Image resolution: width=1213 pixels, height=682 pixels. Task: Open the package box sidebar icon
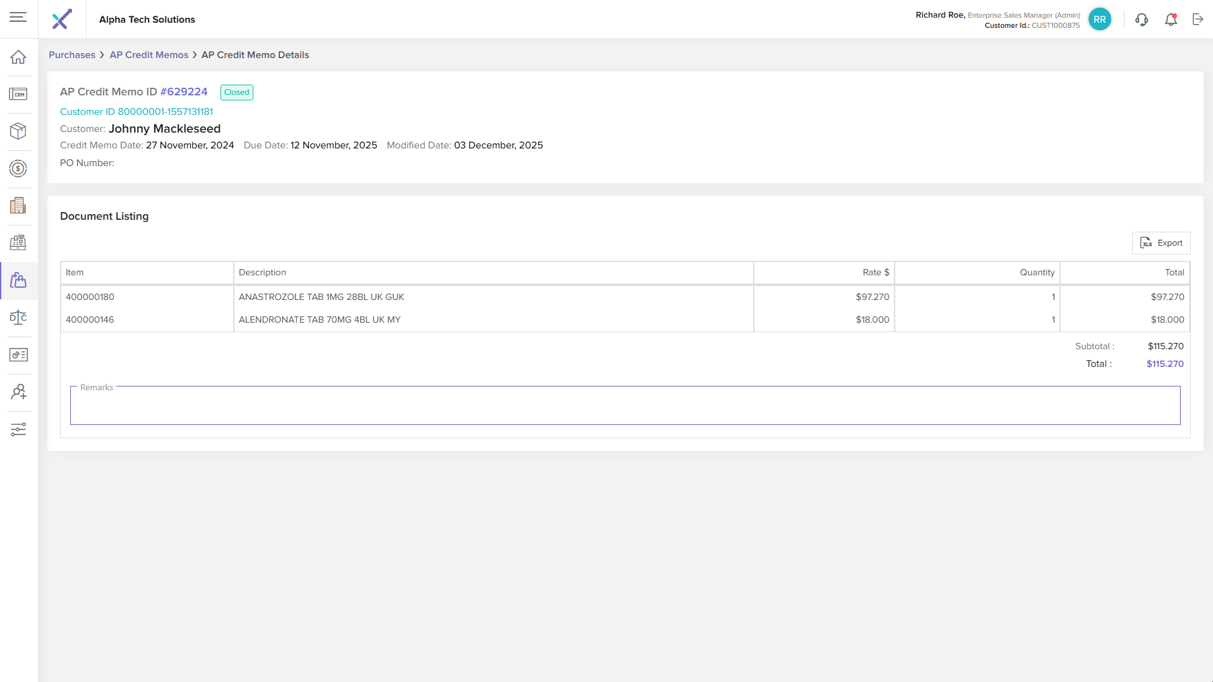tap(18, 131)
